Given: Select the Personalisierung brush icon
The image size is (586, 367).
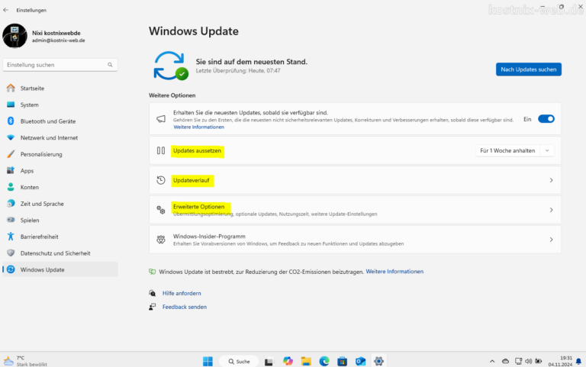Looking at the screenshot, I should coord(11,154).
